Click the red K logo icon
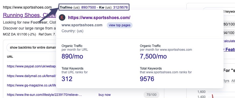This screenshot has height=98, width=235. click(x=62, y=17)
